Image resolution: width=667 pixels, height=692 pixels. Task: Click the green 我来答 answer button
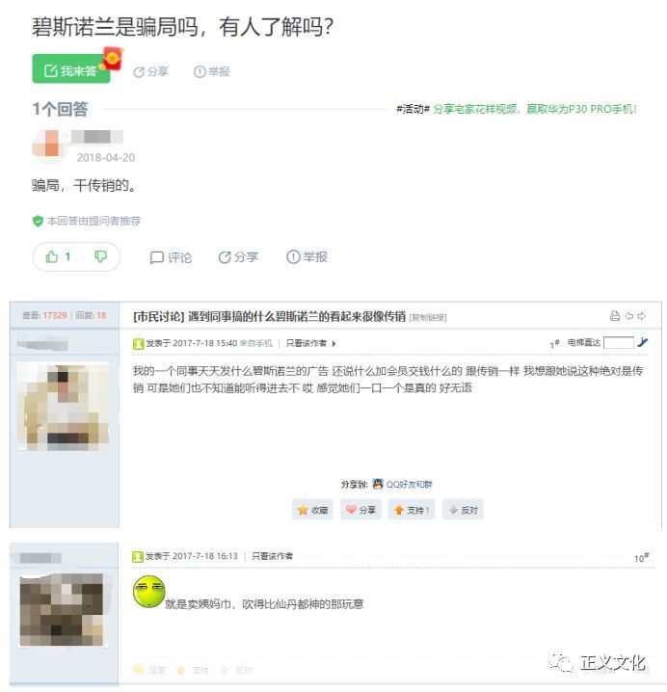pos(71,68)
